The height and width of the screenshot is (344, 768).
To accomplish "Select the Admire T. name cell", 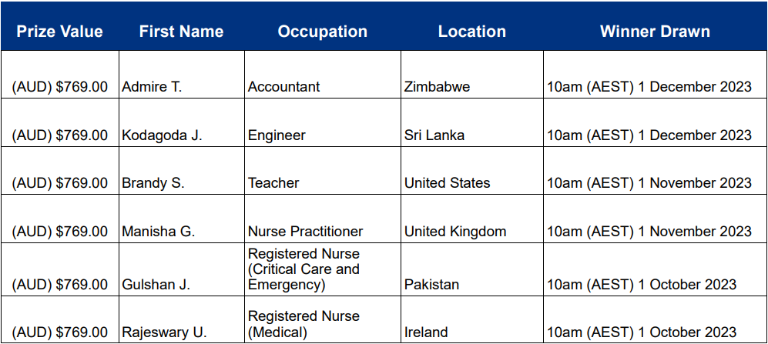I will coord(182,75).
